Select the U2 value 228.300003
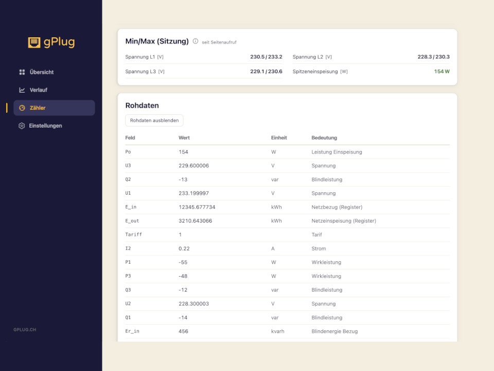 tap(194, 304)
